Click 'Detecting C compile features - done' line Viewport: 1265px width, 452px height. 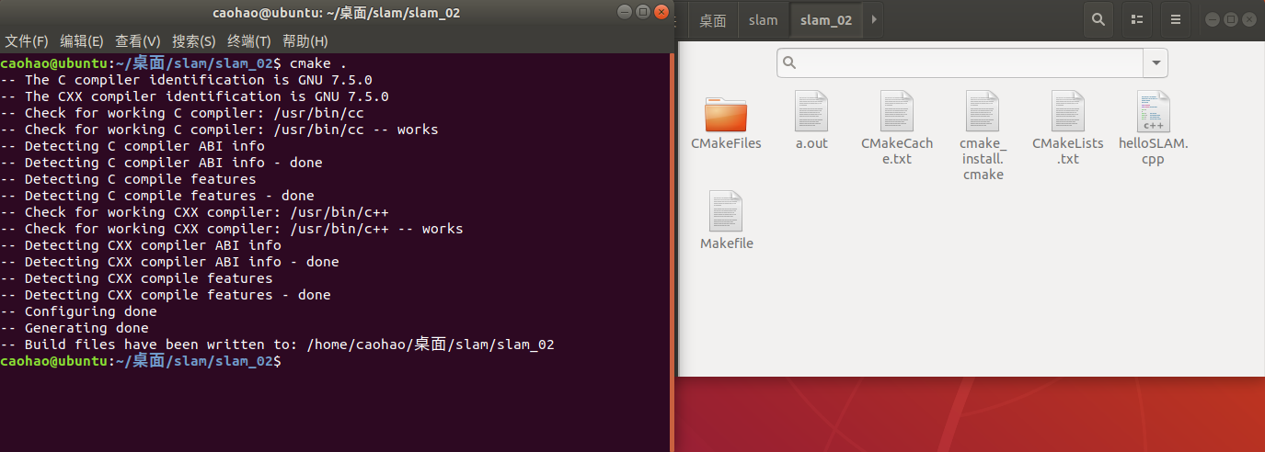(x=157, y=196)
